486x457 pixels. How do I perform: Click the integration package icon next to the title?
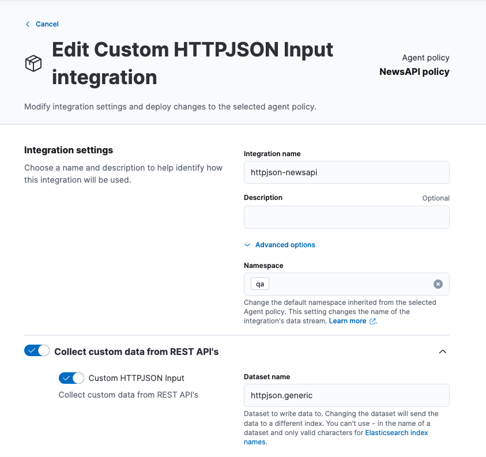[33, 63]
